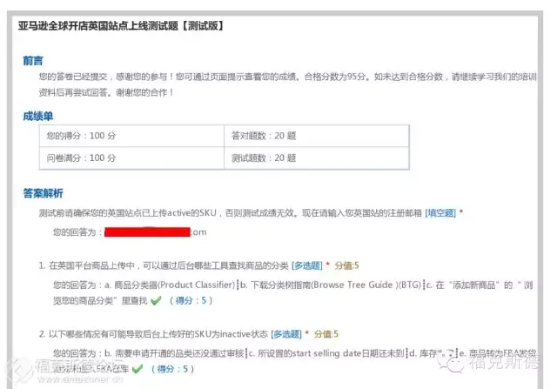Click the cell 您的得分：100 分
This screenshot has width=557, height=389.
point(131,136)
